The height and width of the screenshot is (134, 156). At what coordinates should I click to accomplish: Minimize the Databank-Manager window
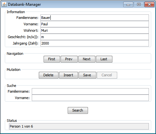pyautogui.click(x=128, y=4)
